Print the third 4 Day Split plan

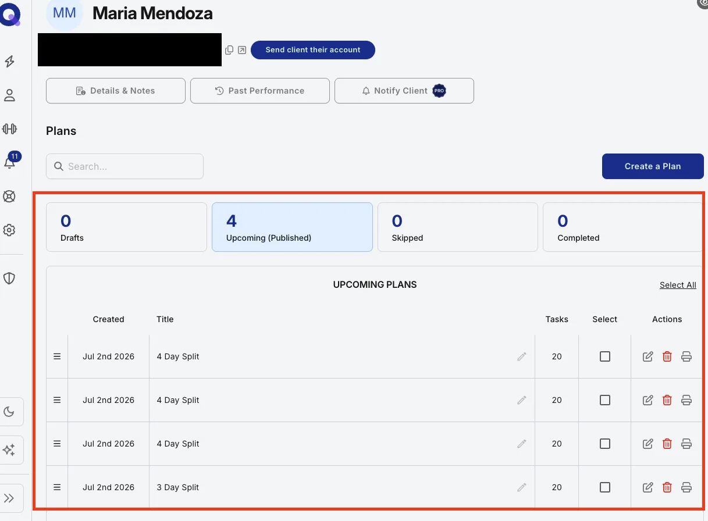click(x=686, y=444)
